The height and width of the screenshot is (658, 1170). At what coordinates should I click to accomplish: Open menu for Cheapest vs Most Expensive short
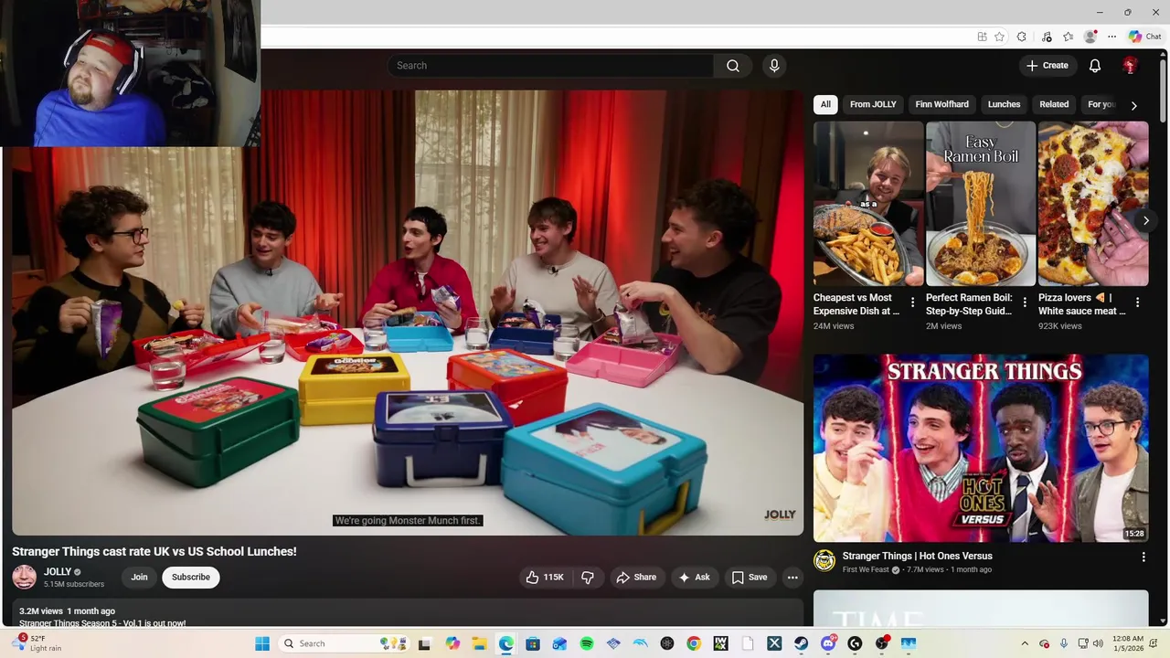(912, 302)
